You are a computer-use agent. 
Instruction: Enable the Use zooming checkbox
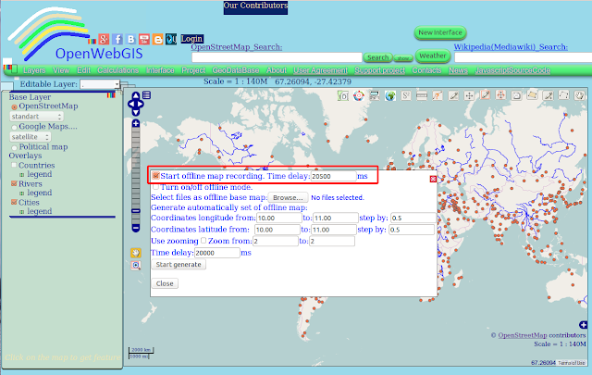[203, 241]
